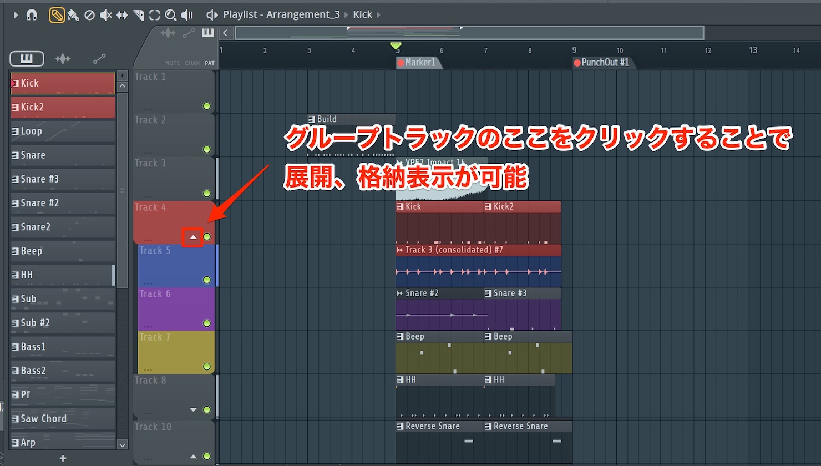Viewport: 821px width, 466px height.
Task: Switch clip focus to pattern clips
Action: coord(208,33)
